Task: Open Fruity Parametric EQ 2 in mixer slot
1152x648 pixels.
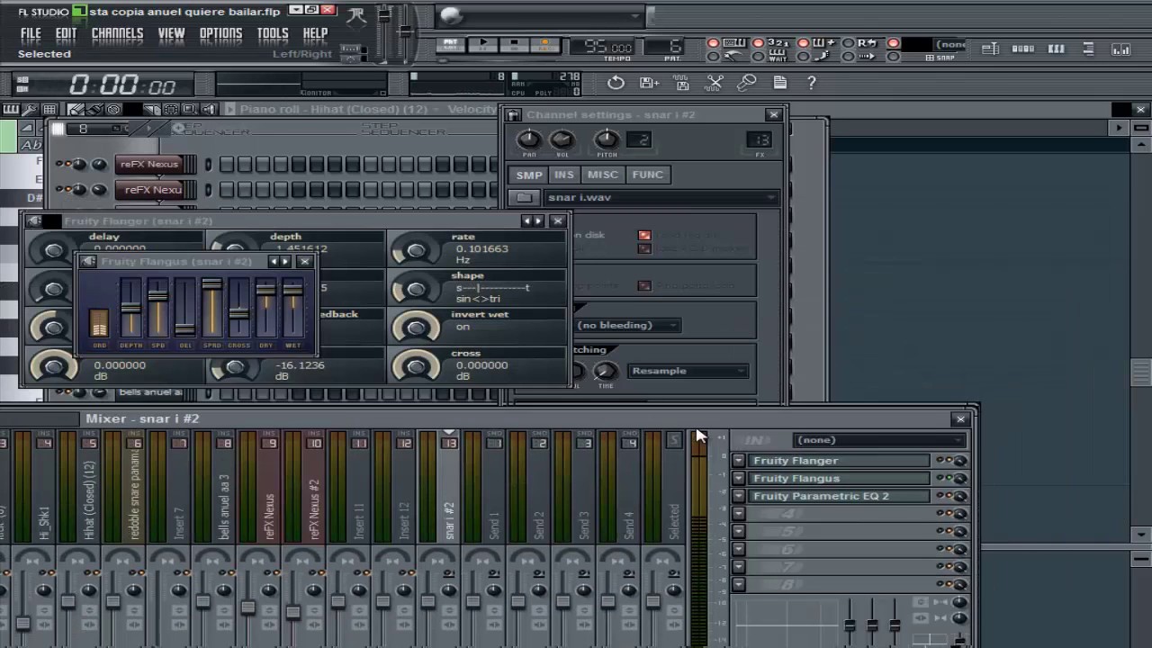Action: coord(840,496)
